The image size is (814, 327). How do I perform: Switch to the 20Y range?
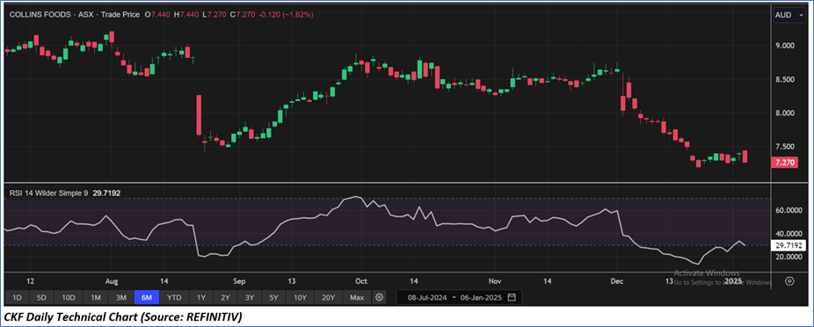tap(328, 297)
